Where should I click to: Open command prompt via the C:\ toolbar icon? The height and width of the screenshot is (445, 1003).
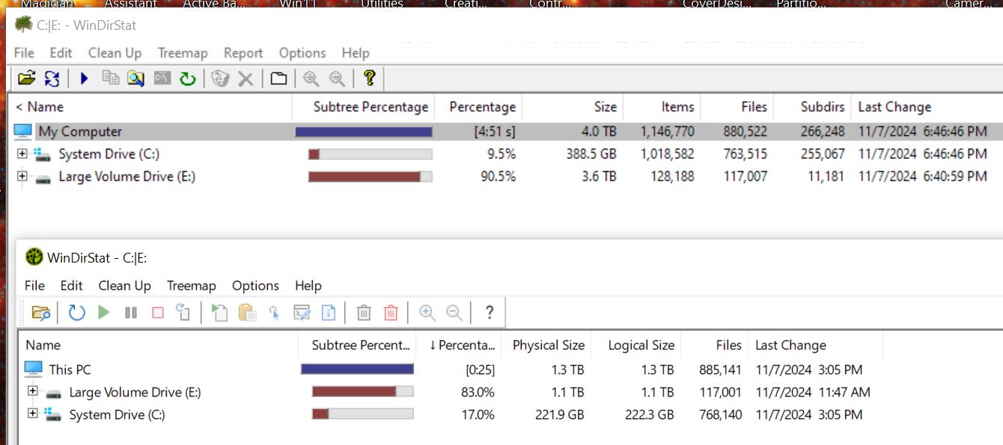click(162, 78)
